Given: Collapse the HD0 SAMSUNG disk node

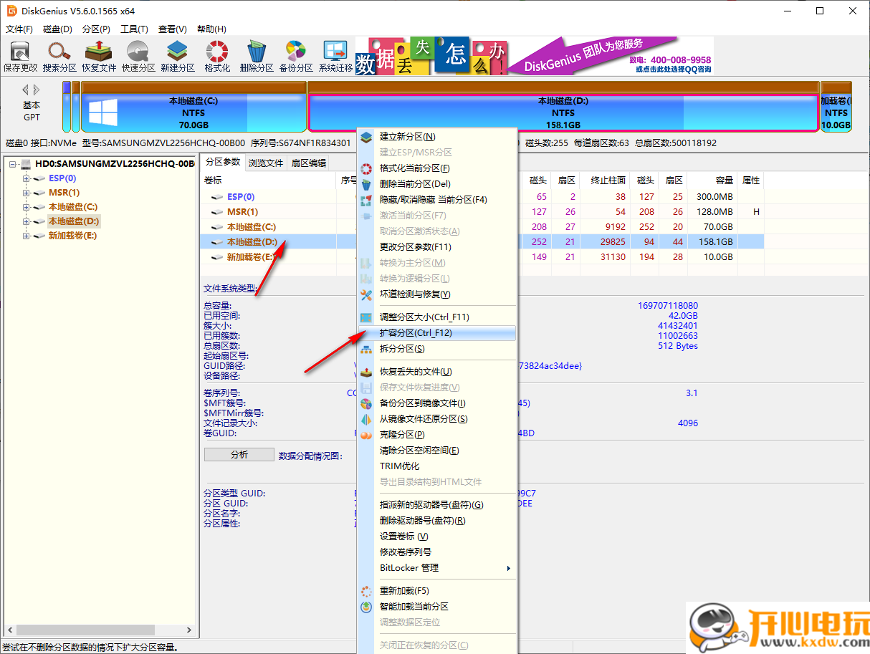Looking at the screenshot, I should point(14,163).
